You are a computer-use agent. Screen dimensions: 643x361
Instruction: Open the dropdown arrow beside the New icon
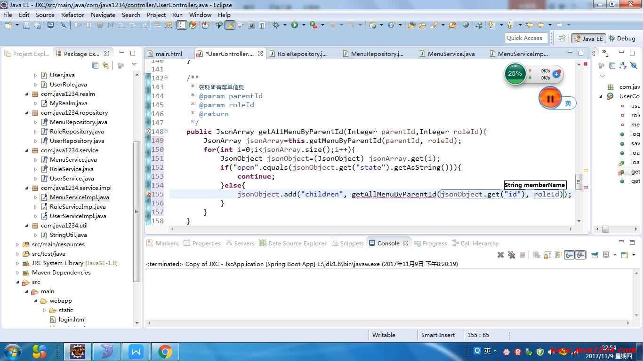pyautogui.click(x=17, y=25)
